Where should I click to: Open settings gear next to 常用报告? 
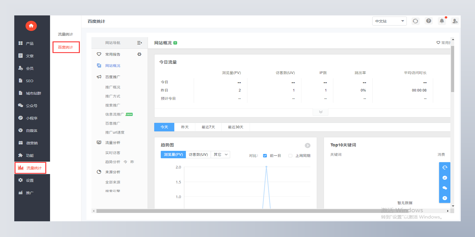click(139, 54)
